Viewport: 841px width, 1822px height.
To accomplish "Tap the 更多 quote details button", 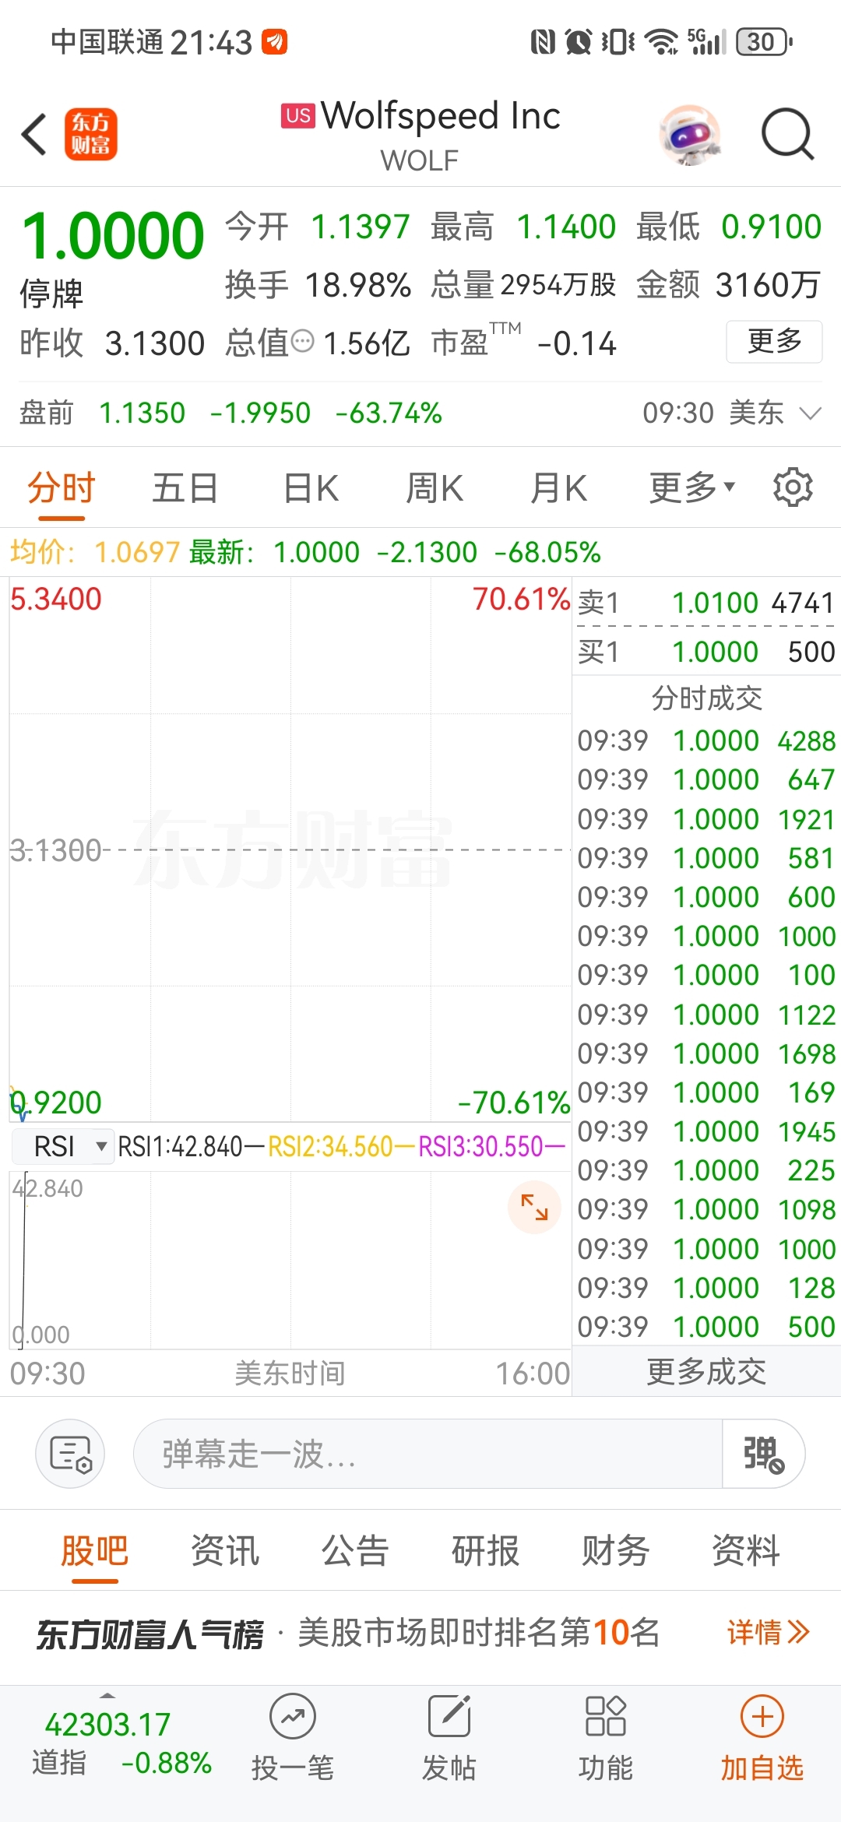I will (x=774, y=341).
